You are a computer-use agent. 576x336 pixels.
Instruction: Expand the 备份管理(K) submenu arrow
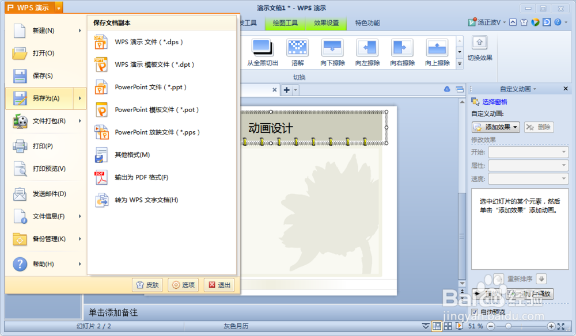click(x=79, y=239)
